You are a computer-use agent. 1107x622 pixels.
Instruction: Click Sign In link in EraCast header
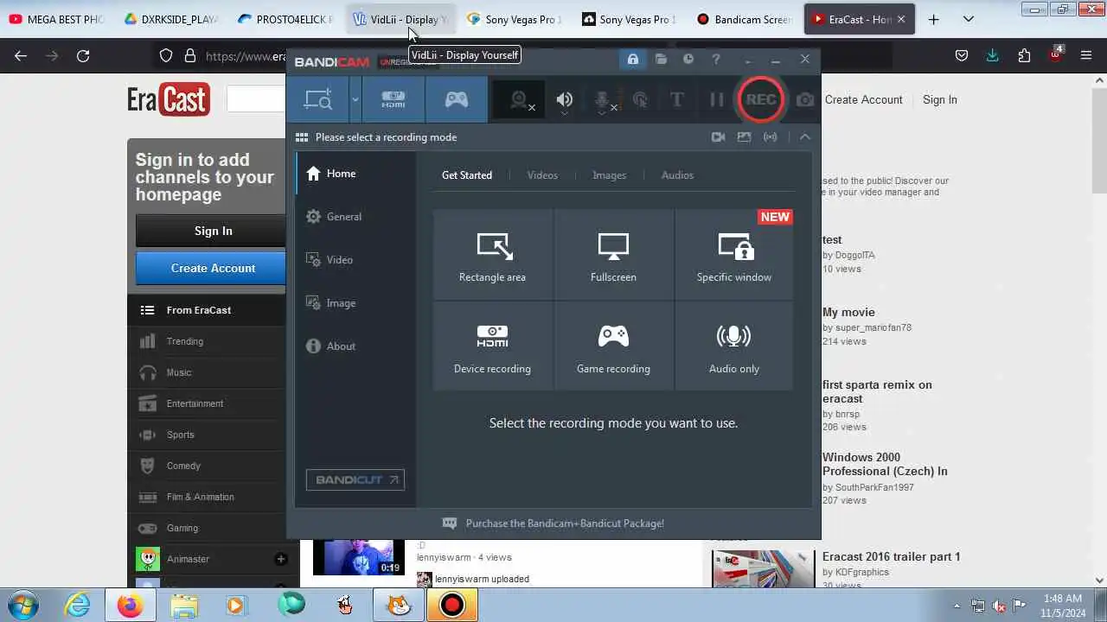tap(939, 99)
